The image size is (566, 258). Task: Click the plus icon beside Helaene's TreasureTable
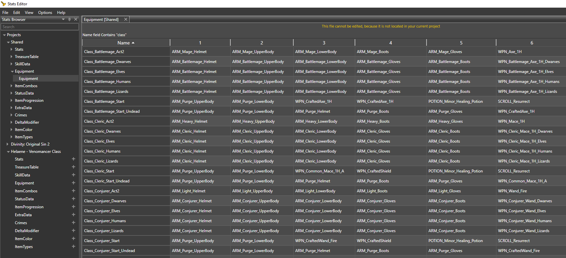[x=74, y=167]
